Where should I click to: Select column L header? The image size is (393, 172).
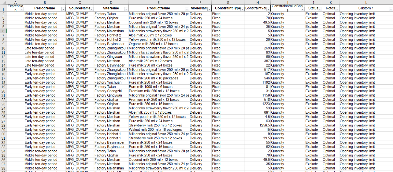click(x=366, y=2)
